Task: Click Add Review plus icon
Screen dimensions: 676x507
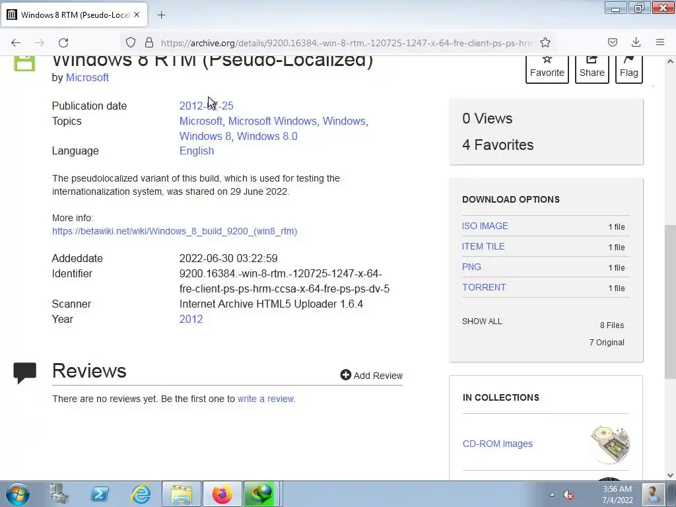Action: (346, 375)
